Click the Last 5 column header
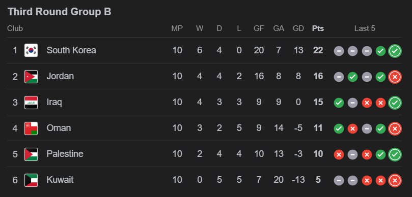Viewport: 412px width, 197px height. [365, 28]
